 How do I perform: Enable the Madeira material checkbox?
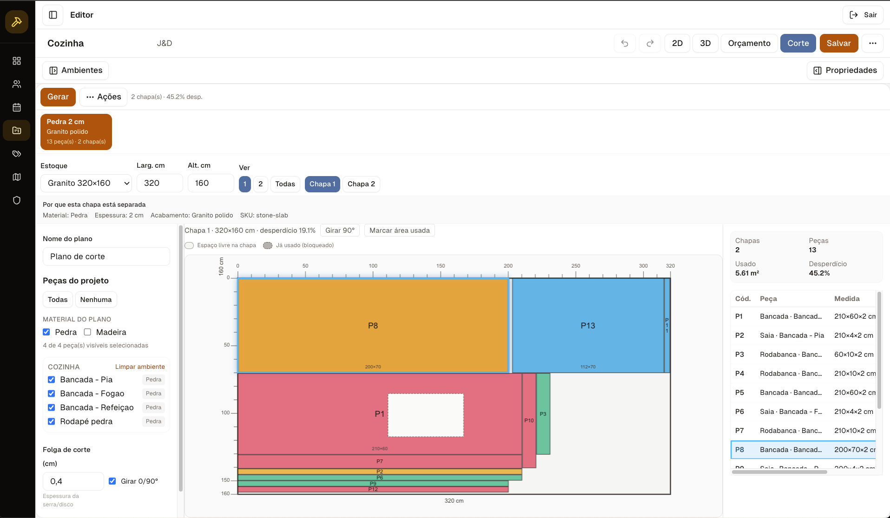tap(87, 332)
